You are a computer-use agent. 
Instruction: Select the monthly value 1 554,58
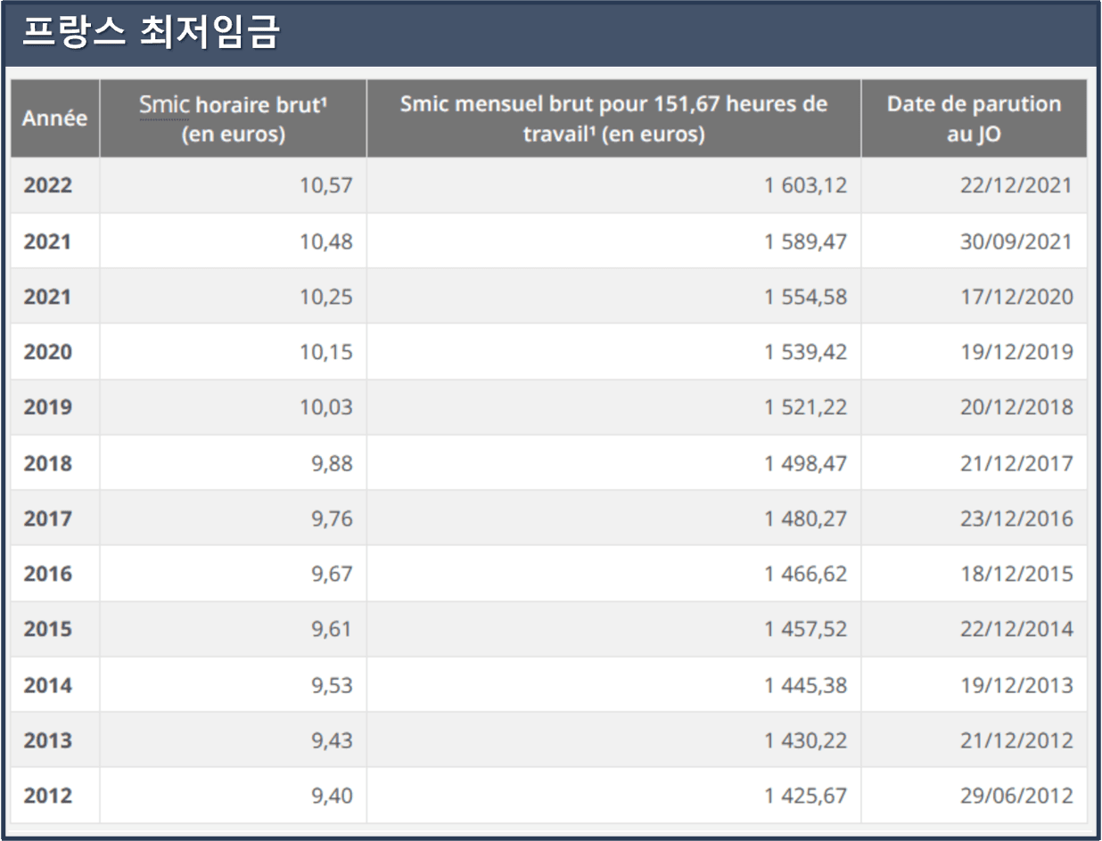[805, 297]
